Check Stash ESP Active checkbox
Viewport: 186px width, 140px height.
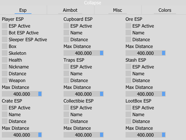(x=128, y=67)
